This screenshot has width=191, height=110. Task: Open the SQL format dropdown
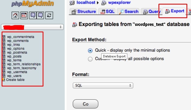(x=103, y=85)
